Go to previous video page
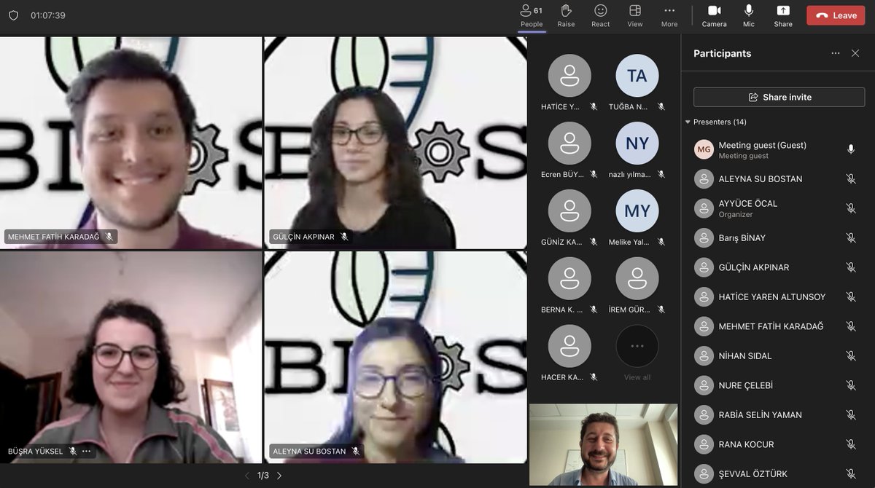Viewport: 875px width, 488px height. pos(247,476)
